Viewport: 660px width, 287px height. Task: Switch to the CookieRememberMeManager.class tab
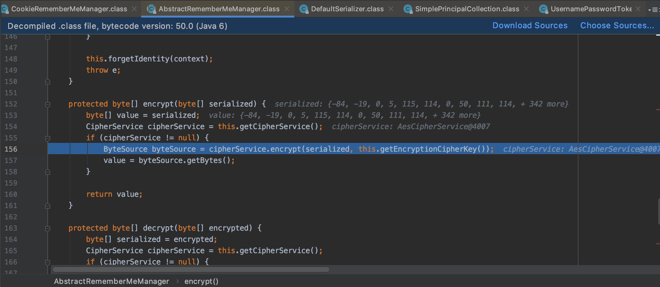[x=69, y=9]
